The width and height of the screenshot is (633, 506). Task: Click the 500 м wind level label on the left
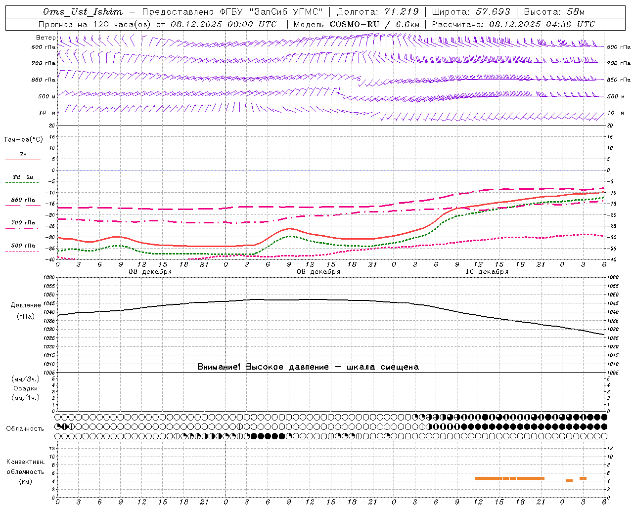click(x=47, y=96)
